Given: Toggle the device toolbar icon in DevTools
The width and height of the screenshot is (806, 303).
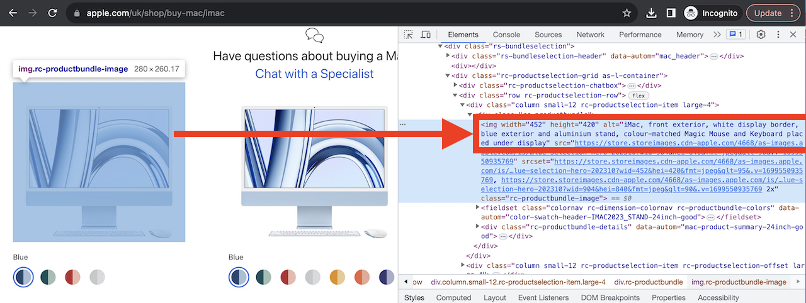Looking at the screenshot, I should click(x=426, y=35).
